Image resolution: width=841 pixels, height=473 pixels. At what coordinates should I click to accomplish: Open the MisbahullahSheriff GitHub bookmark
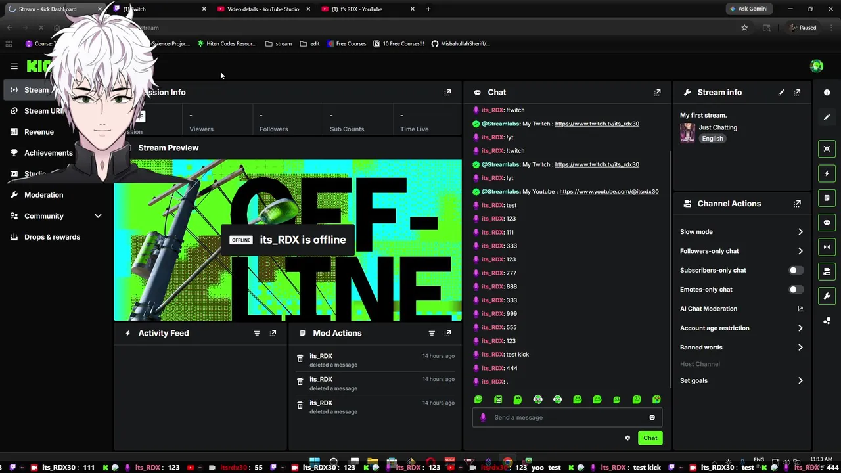coord(460,44)
